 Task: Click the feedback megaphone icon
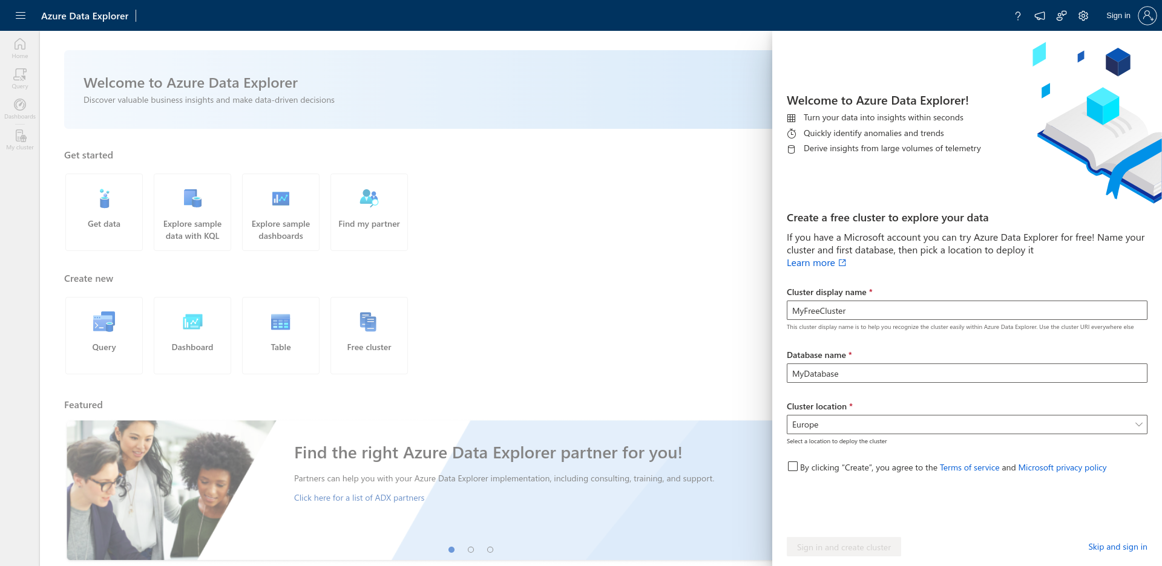tap(1040, 16)
